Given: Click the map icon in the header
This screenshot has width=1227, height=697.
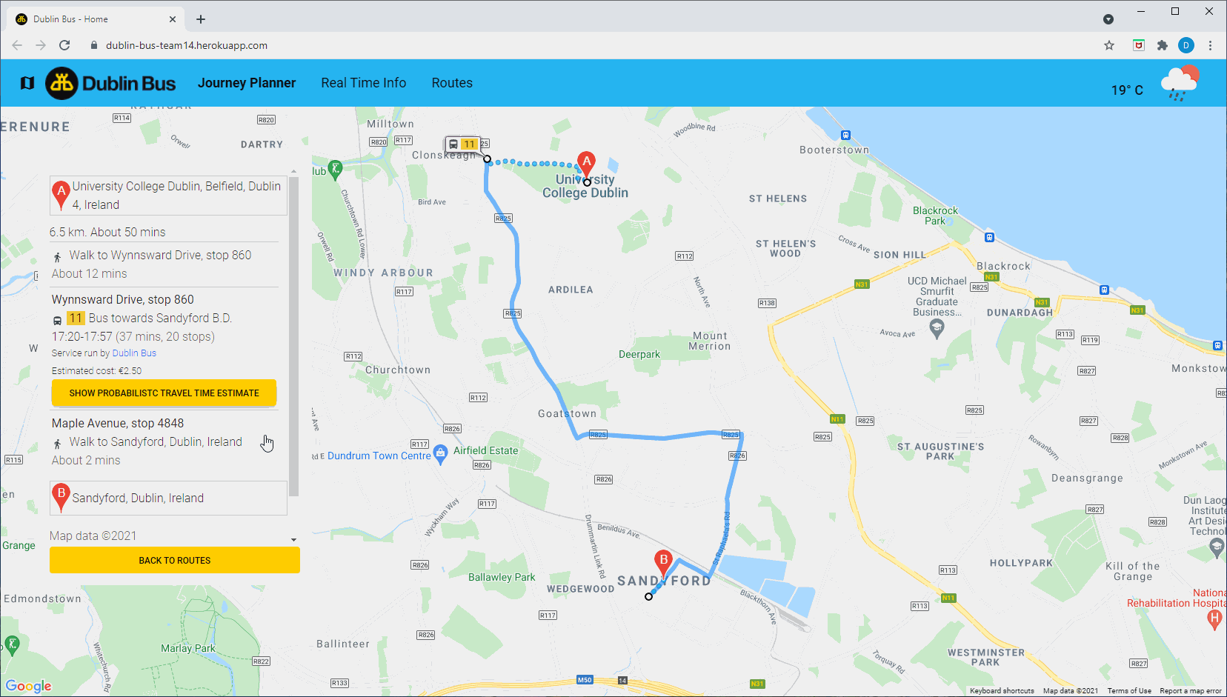Looking at the screenshot, I should click(x=27, y=83).
